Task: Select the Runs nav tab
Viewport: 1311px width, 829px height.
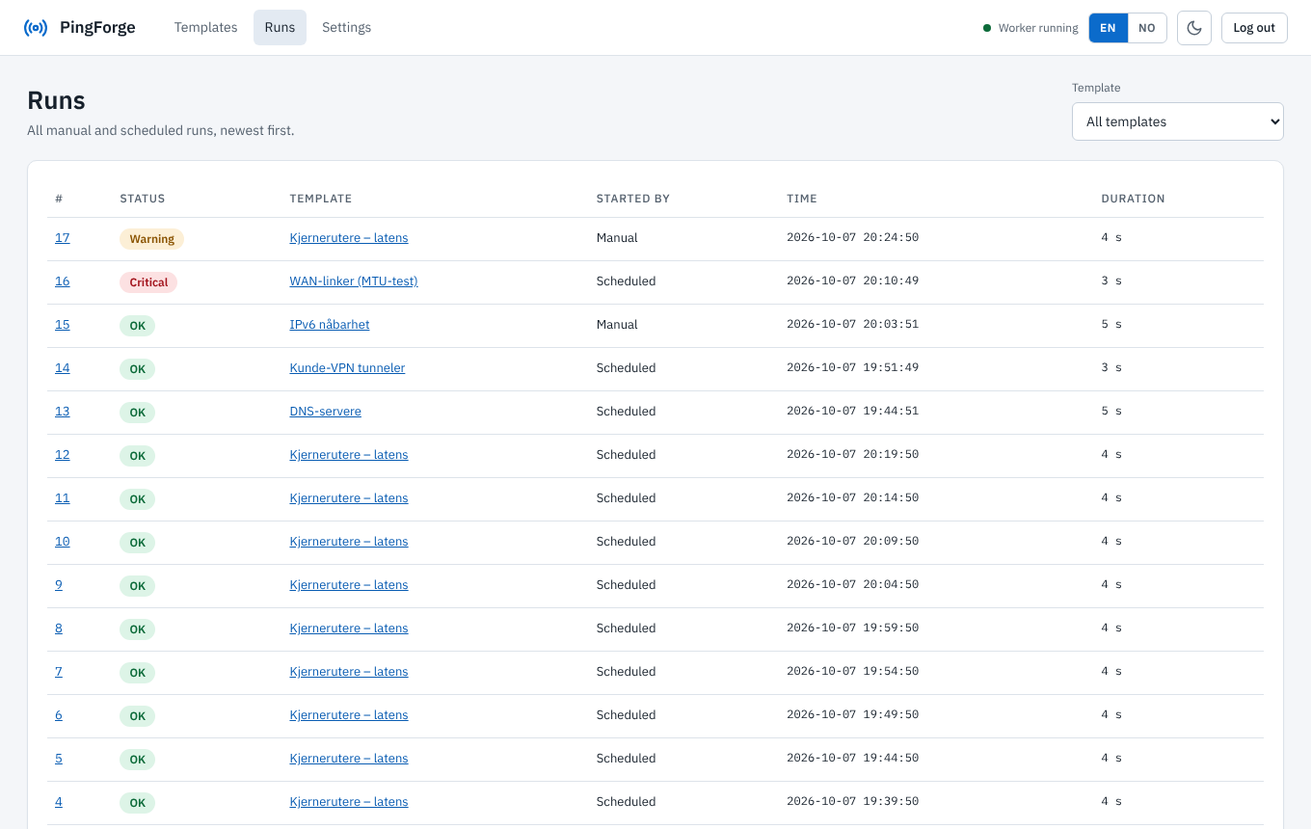Action: pyautogui.click(x=280, y=28)
